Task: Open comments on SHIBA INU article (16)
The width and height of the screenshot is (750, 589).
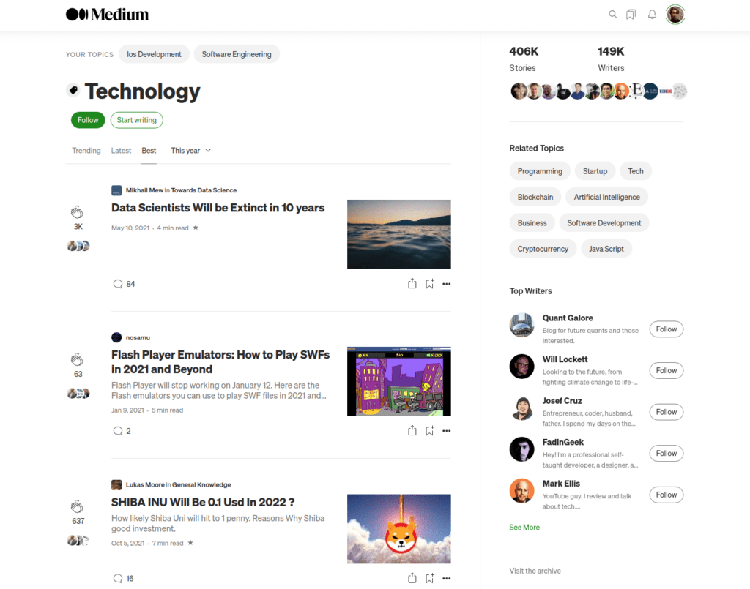Action: pos(123,579)
